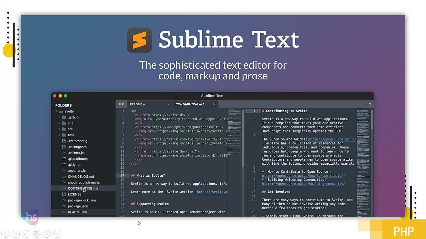Switch to the CONTRIBUTING.md tab
Screen dimensions: 426x239
tap(195, 104)
